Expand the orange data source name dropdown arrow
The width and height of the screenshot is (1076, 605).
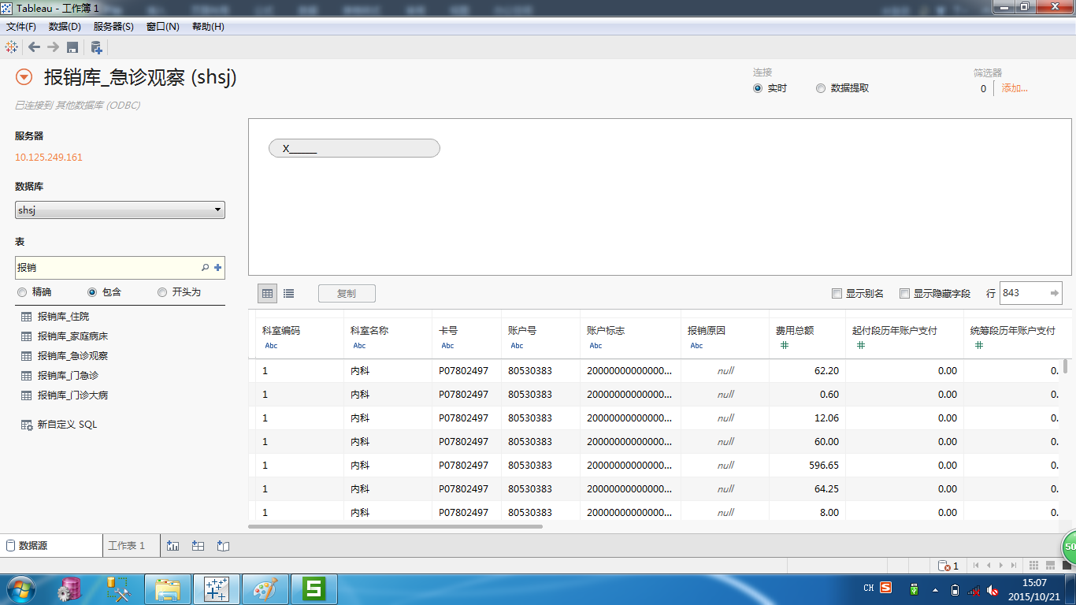pos(24,77)
